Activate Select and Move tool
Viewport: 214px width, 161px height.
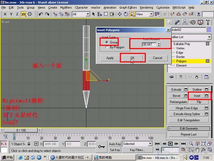(x=120, y=14)
